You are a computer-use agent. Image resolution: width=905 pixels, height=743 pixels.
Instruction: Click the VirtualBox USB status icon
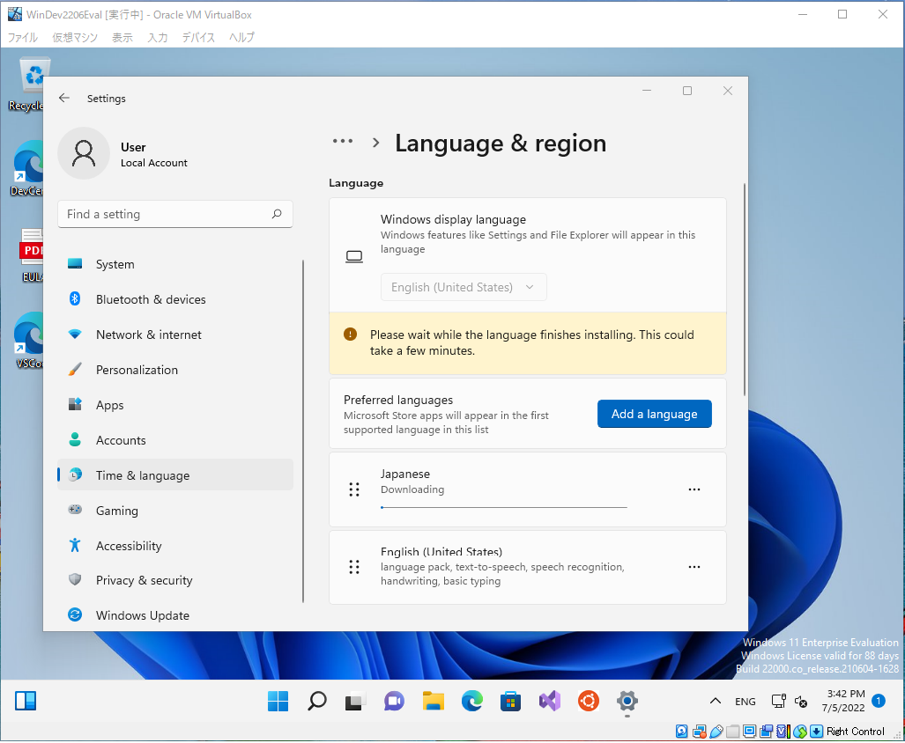[716, 732]
